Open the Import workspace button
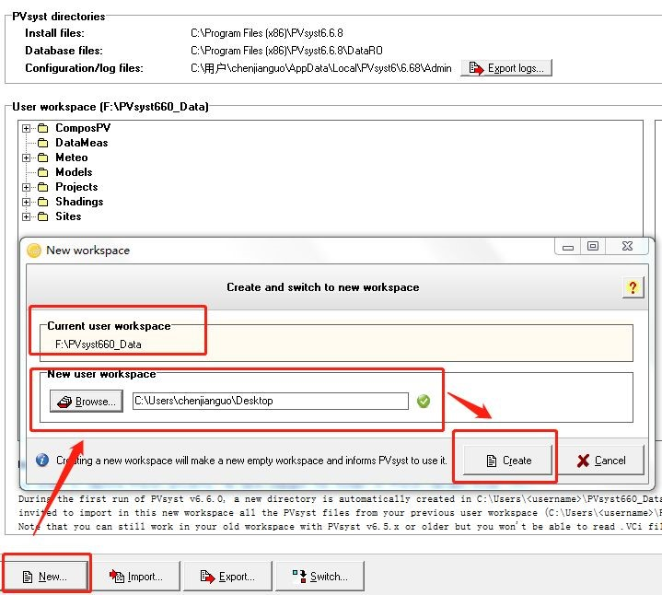Viewport: 662px width, 595px height. coord(135,577)
